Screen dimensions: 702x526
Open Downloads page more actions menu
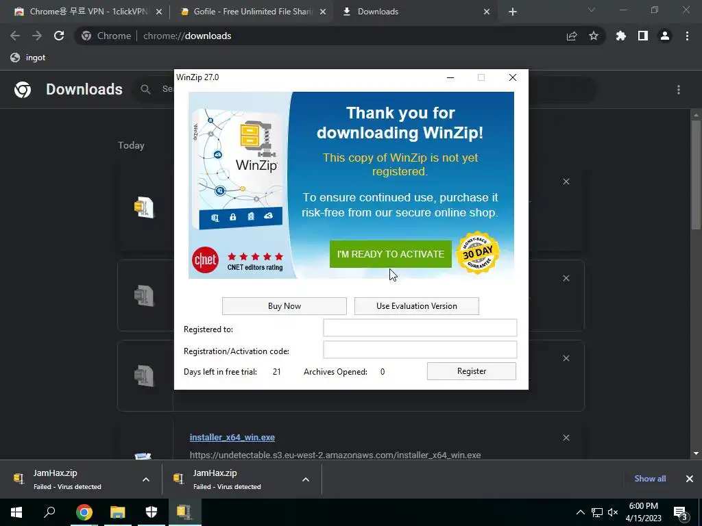pos(679,90)
